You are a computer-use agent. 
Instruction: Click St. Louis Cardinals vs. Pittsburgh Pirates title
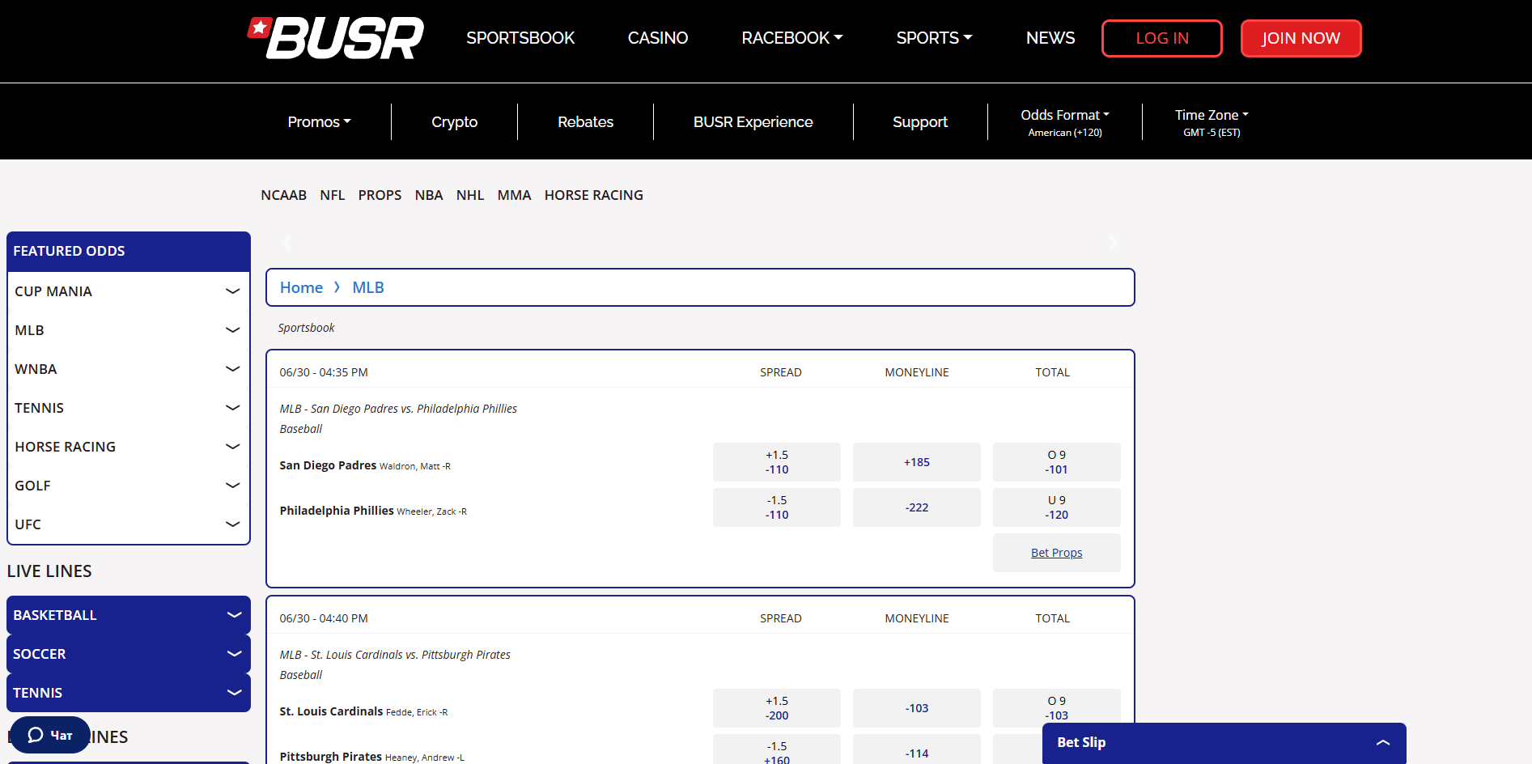[x=395, y=655]
